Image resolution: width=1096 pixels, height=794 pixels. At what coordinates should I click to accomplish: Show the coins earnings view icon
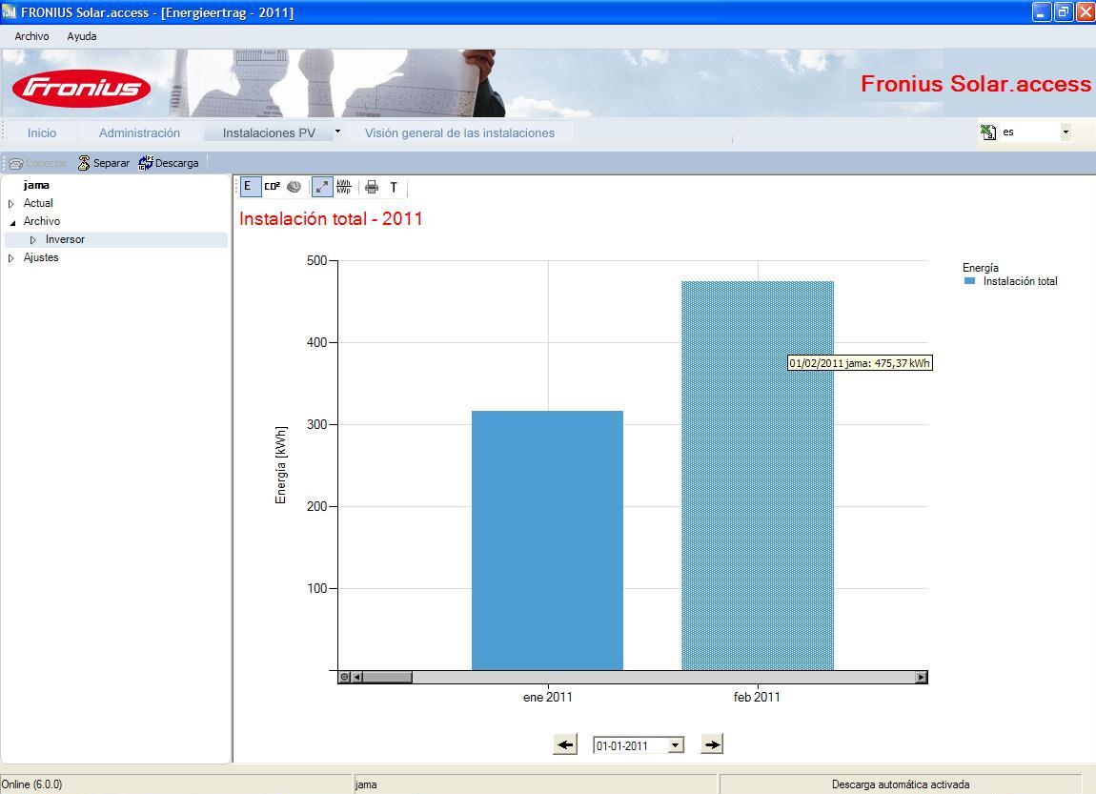(x=294, y=187)
